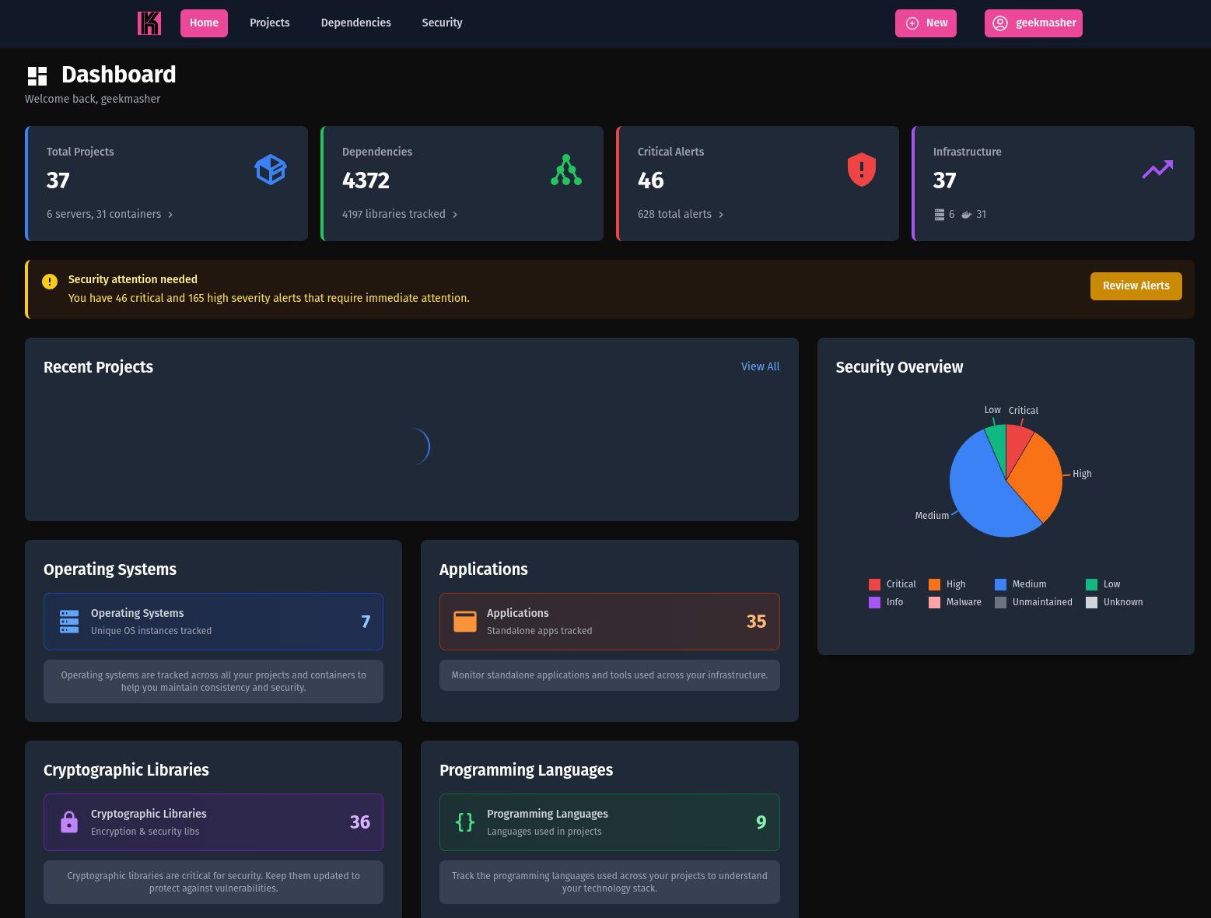1211x918 pixels.
Task: Click the red alert shield icon
Action: (x=861, y=170)
